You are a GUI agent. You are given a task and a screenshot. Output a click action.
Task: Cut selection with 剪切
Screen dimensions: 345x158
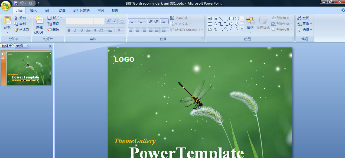[20, 18]
